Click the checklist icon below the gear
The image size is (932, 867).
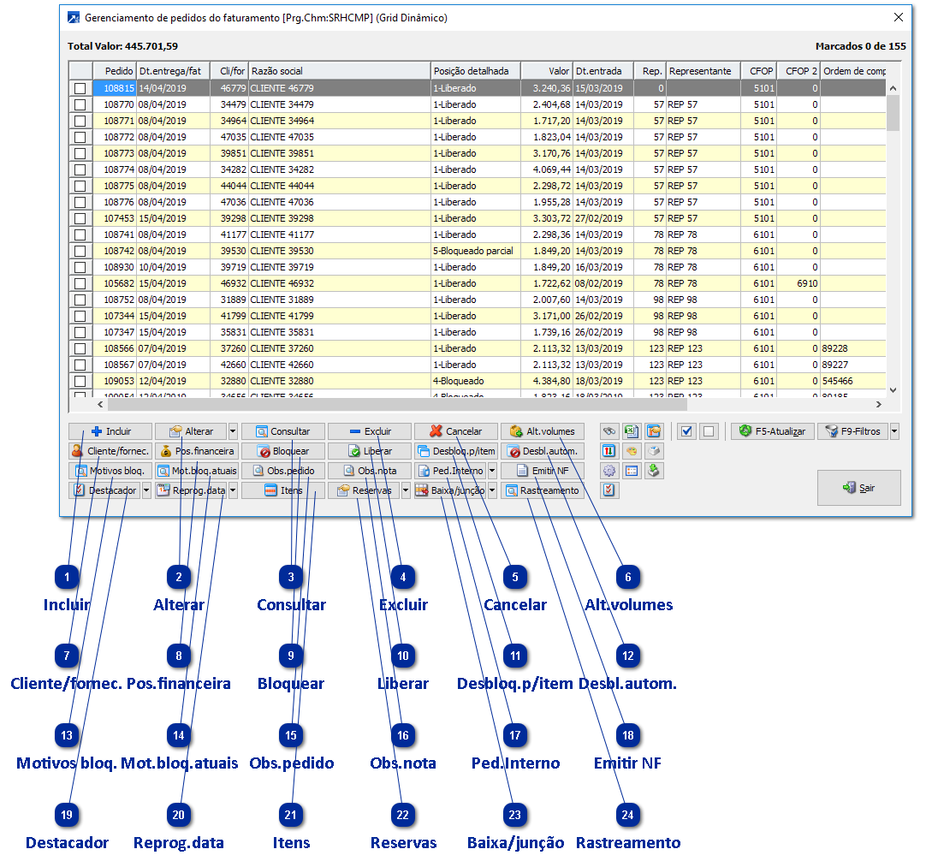609,490
